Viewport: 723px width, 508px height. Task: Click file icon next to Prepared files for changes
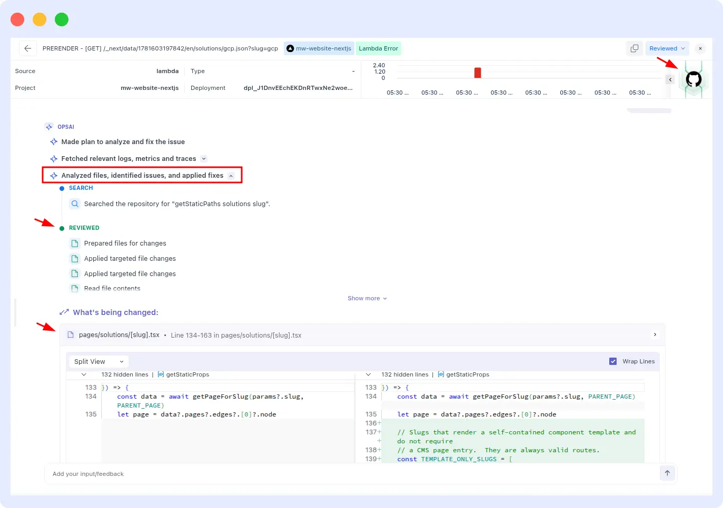click(x=75, y=243)
